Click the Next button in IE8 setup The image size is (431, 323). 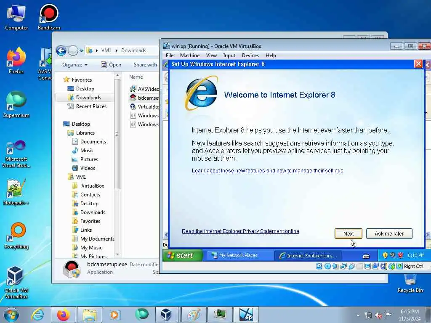tap(348, 233)
